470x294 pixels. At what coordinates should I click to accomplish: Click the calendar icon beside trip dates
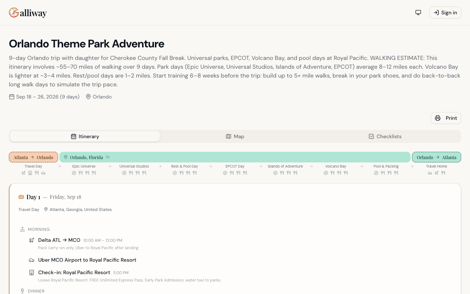(x=12, y=97)
